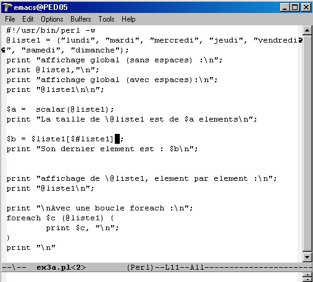This screenshot has width=313, height=282.
Task: Click the scrollbar up arrow
Action: (307, 31)
